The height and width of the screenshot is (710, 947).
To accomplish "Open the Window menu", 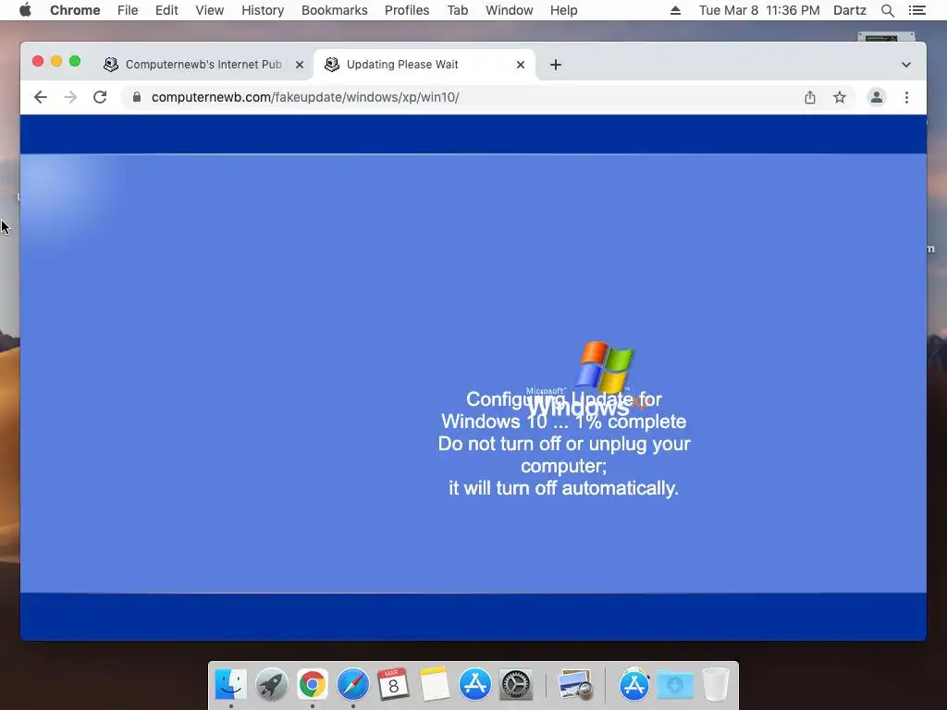I will (510, 10).
